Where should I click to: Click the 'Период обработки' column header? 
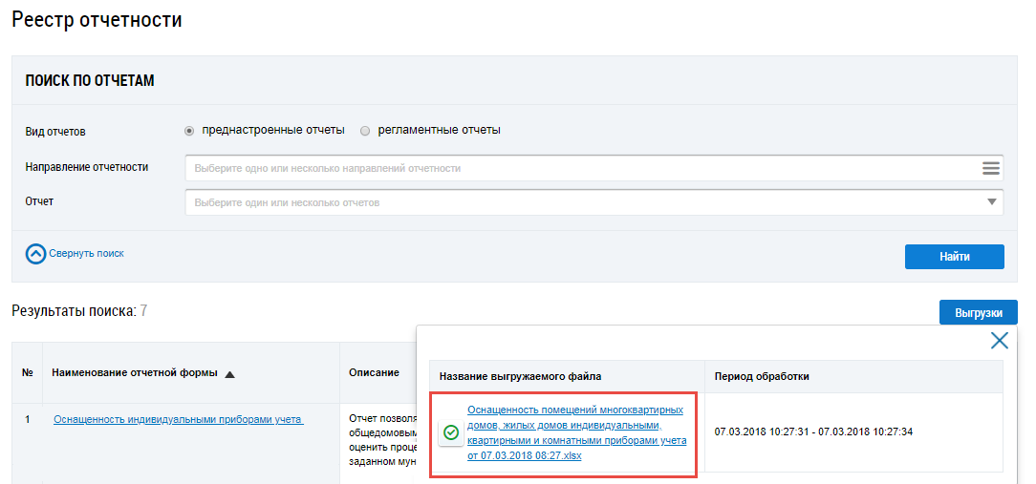pos(762,376)
